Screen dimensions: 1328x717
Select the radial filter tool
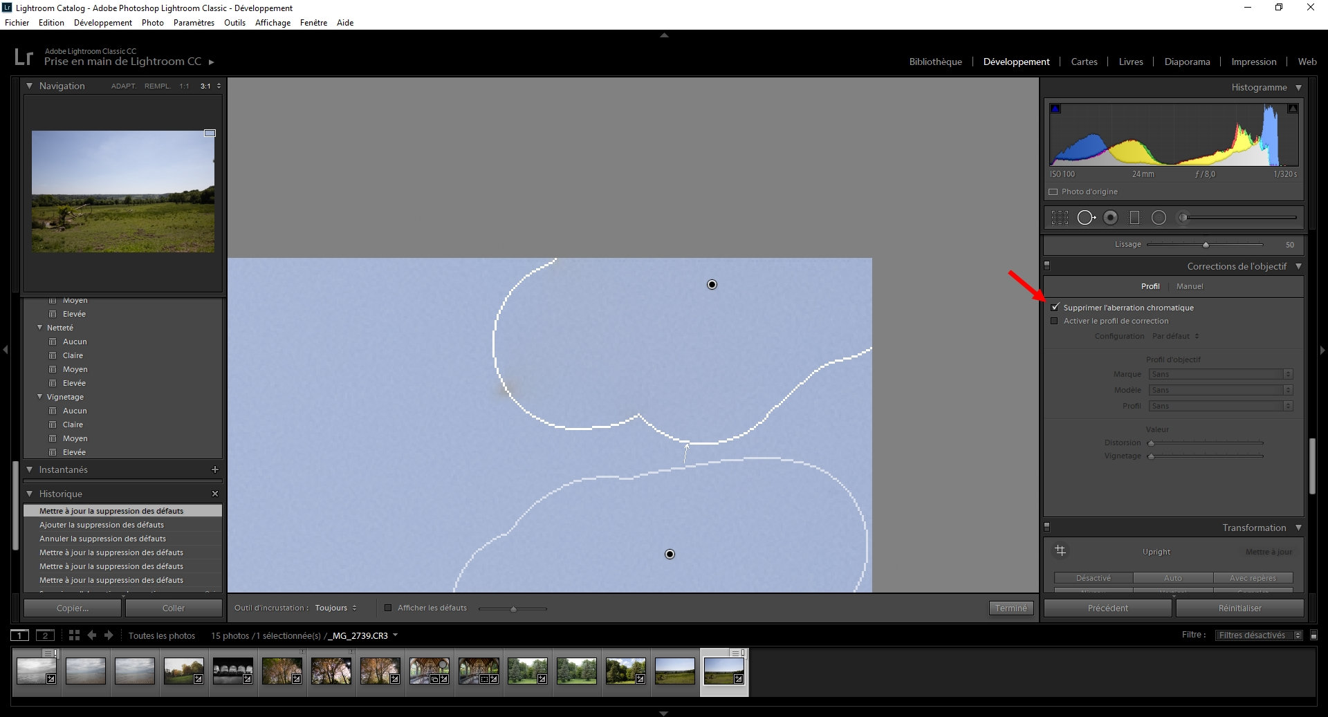coord(1159,218)
